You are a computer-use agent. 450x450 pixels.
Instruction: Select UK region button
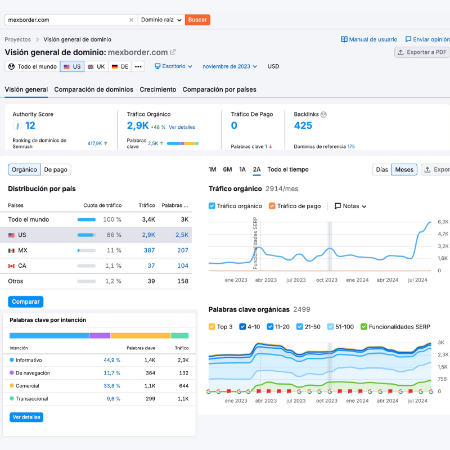(x=96, y=66)
